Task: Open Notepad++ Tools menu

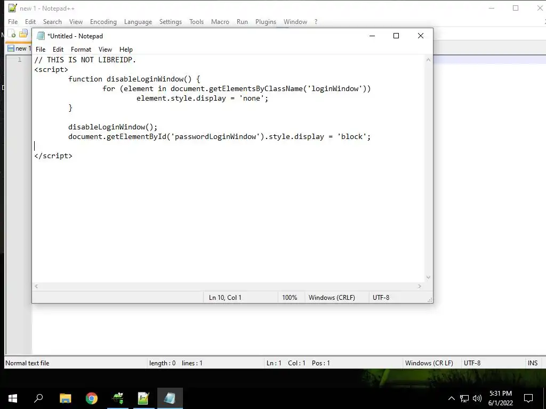Action: point(196,21)
